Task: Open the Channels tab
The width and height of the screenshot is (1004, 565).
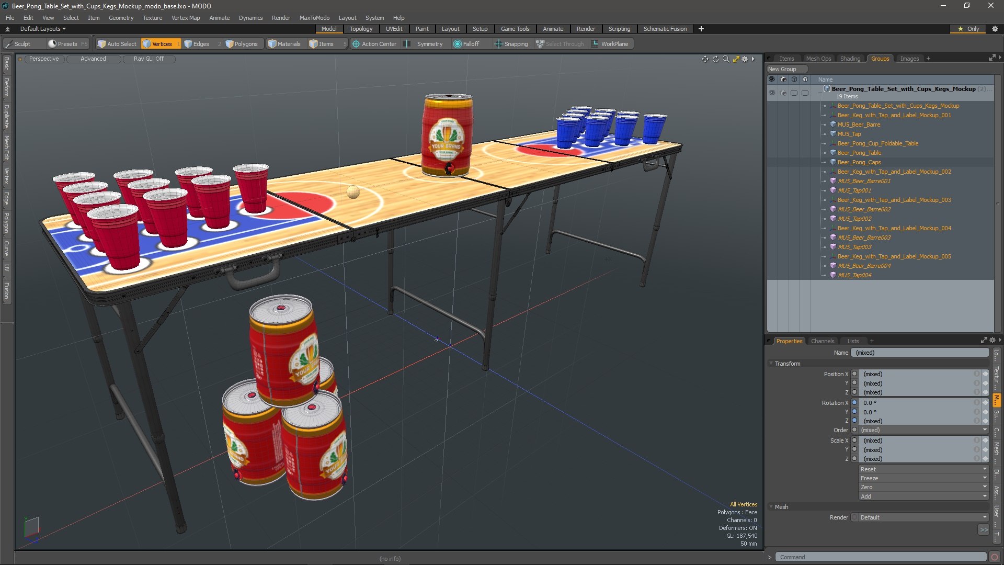Action: tap(822, 341)
